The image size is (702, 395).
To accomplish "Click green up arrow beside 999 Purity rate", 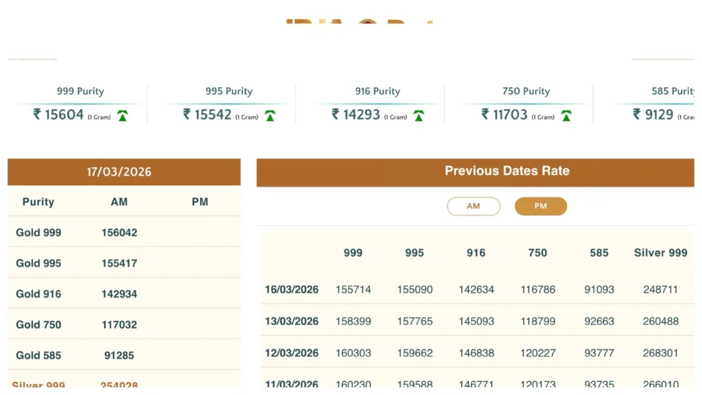I will [x=122, y=115].
